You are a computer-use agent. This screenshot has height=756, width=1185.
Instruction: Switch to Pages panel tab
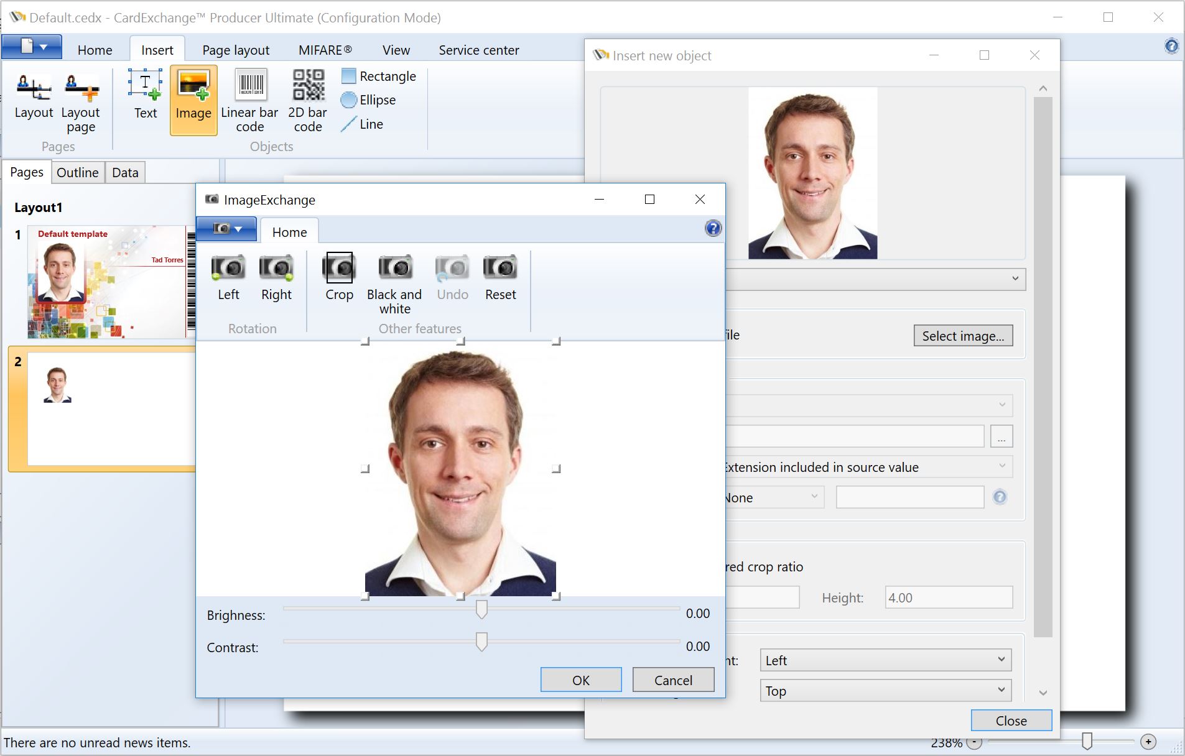(27, 172)
